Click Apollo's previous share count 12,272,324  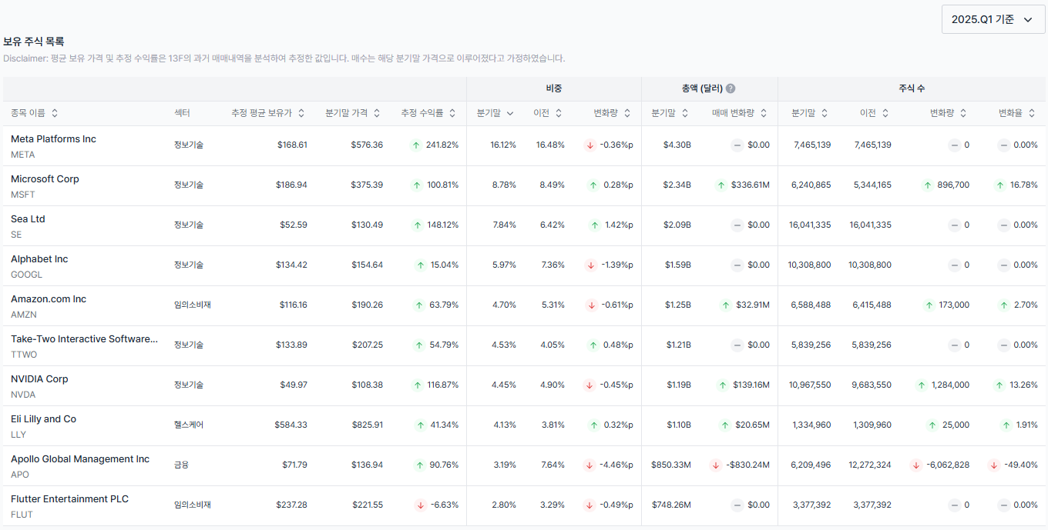pyautogui.click(x=869, y=465)
